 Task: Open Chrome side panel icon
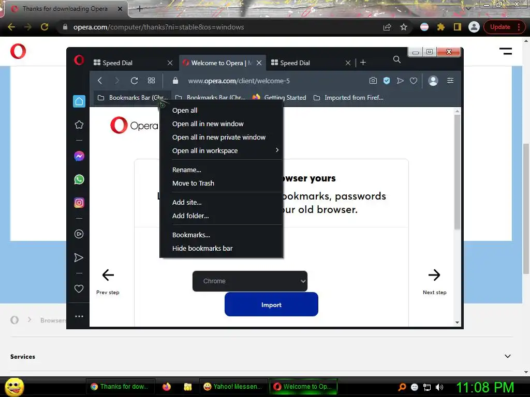coord(458,27)
